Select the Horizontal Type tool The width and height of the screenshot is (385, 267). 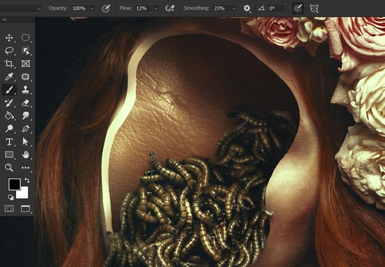pyautogui.click(x=9, y=141)
